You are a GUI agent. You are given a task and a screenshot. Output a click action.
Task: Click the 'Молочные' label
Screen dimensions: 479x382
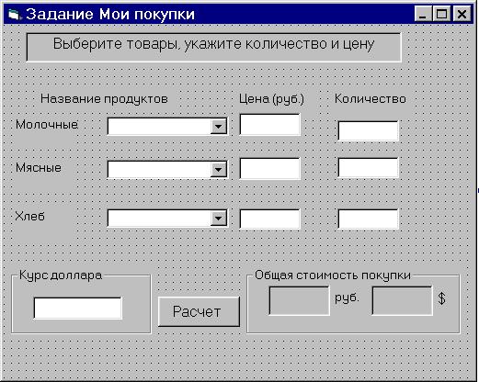(47, 125)
